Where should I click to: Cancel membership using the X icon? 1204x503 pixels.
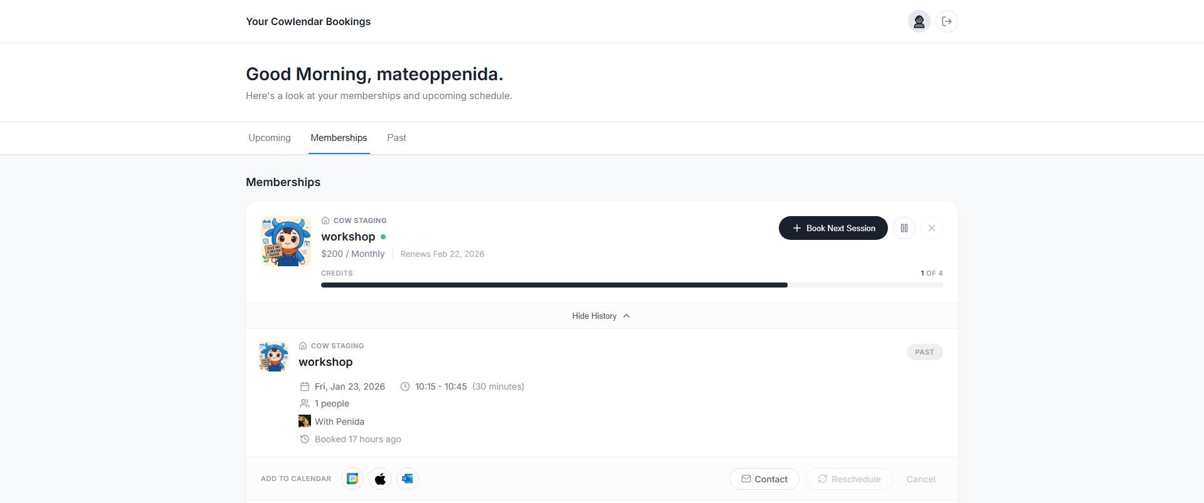[x=931, y=228]
